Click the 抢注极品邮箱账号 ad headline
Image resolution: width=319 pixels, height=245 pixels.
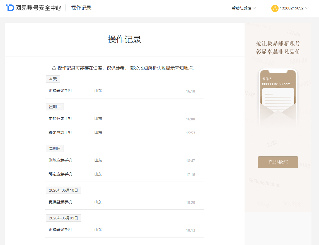(278, 43)
